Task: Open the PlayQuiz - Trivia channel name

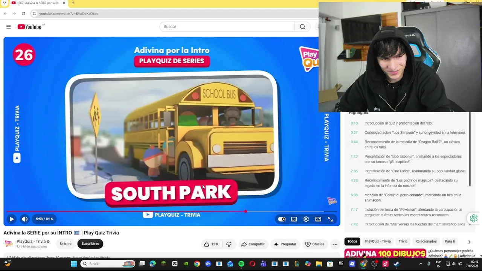Action: (31, 242)
